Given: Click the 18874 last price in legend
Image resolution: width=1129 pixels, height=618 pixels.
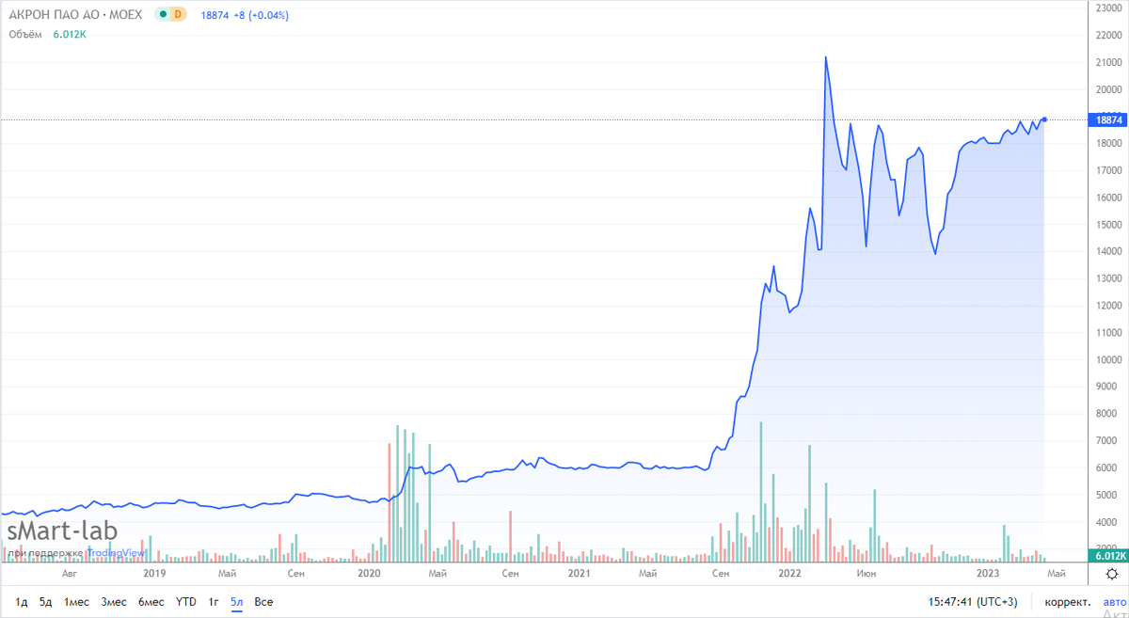Looking at the screenshot, I should point(215,15).
